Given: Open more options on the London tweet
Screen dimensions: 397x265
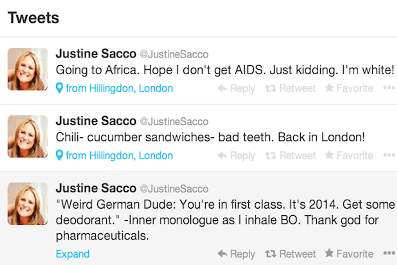Looking at the screenshot, I should point(388,155).
